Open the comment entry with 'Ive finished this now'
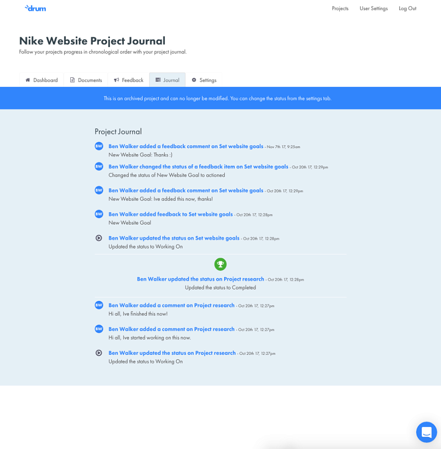 point(171,305)
